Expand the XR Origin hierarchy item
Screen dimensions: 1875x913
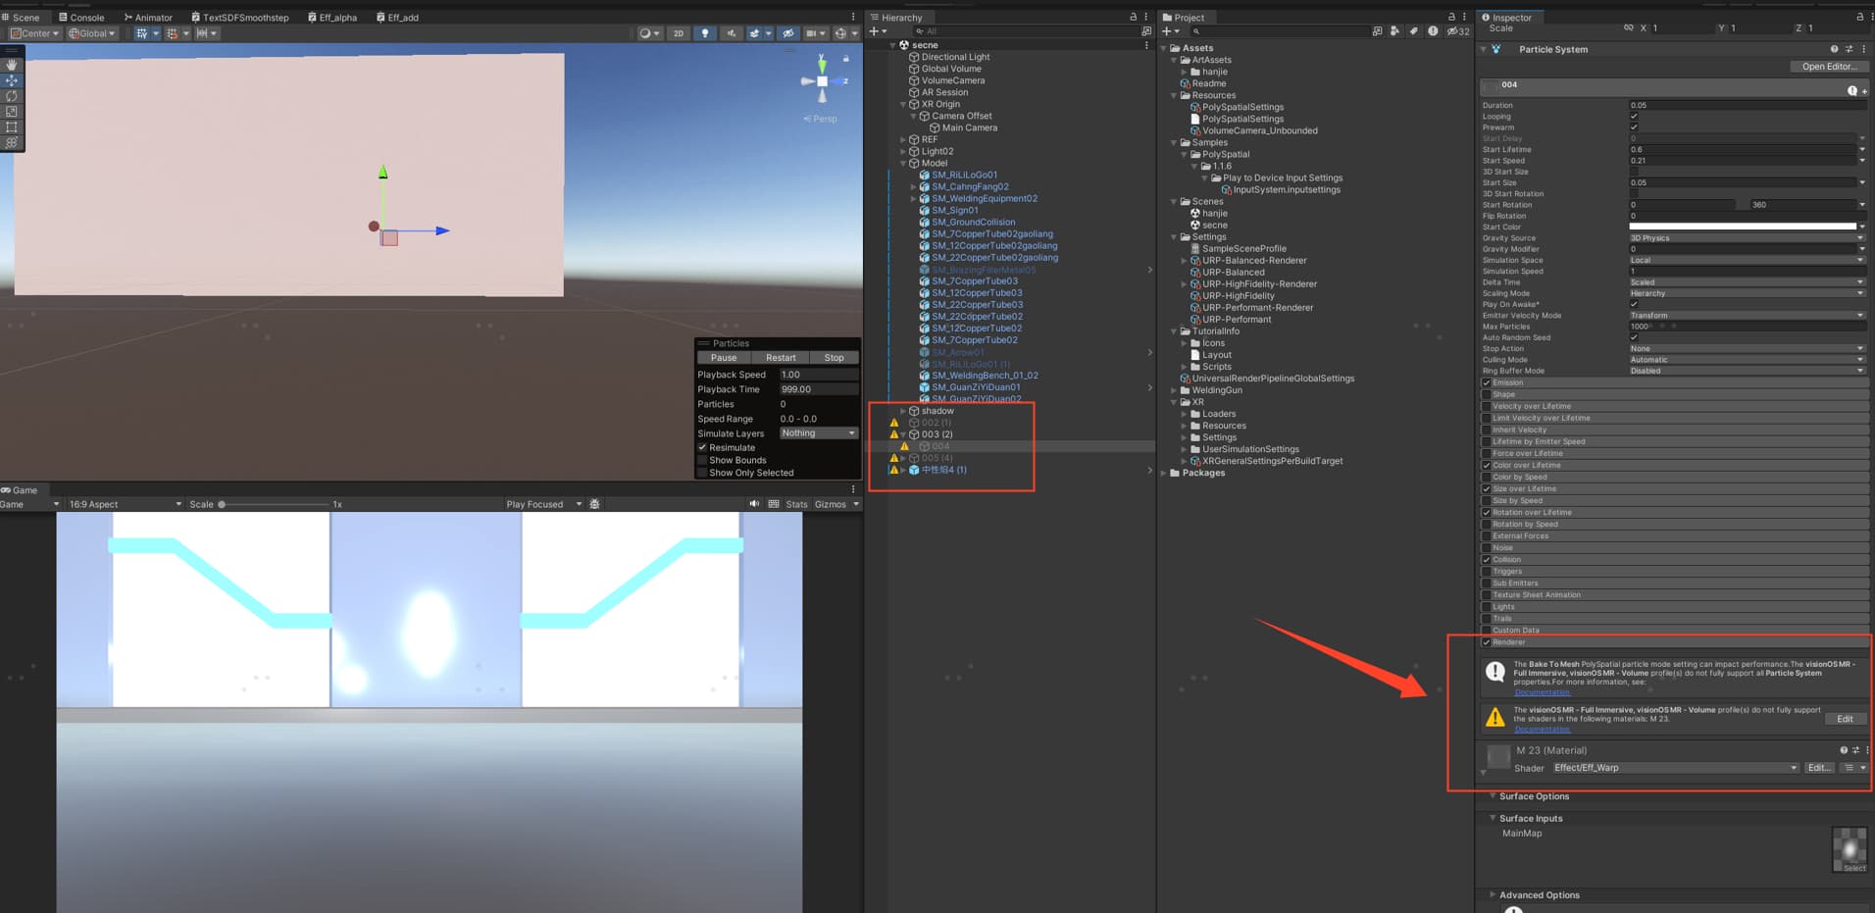[x=903, y=104]
